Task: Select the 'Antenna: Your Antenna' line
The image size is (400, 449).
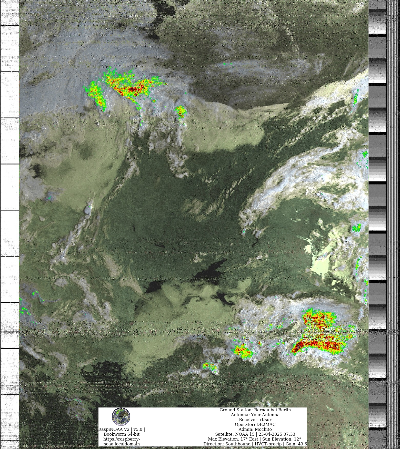Action: click(255, 415)
